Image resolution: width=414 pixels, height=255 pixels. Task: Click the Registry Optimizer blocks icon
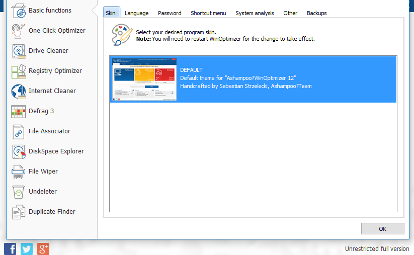click(x=19, y=71)
